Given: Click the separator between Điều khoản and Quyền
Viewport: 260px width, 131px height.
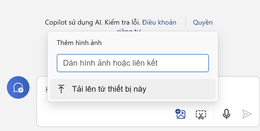Looking at the screenshot, I should 185,22.
